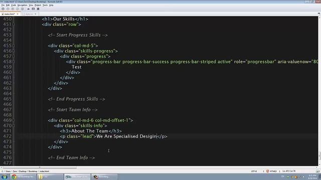This screenshot has width=321, height=180.
Task: Collapse the code fold at line 469
Action: point(14,120)
